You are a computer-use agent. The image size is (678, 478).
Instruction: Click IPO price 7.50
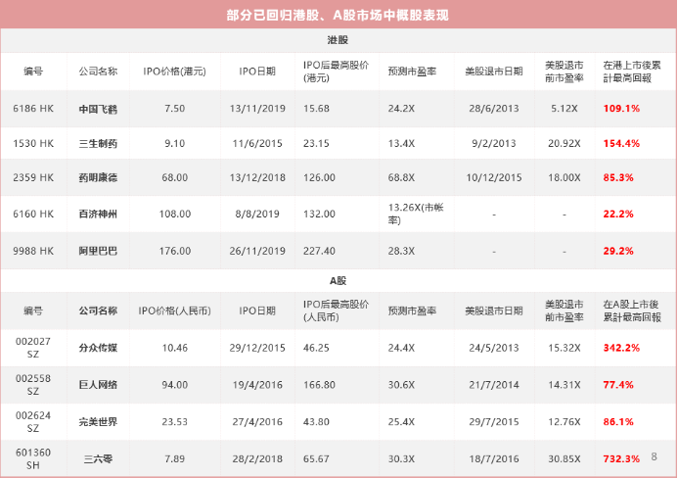175,109
